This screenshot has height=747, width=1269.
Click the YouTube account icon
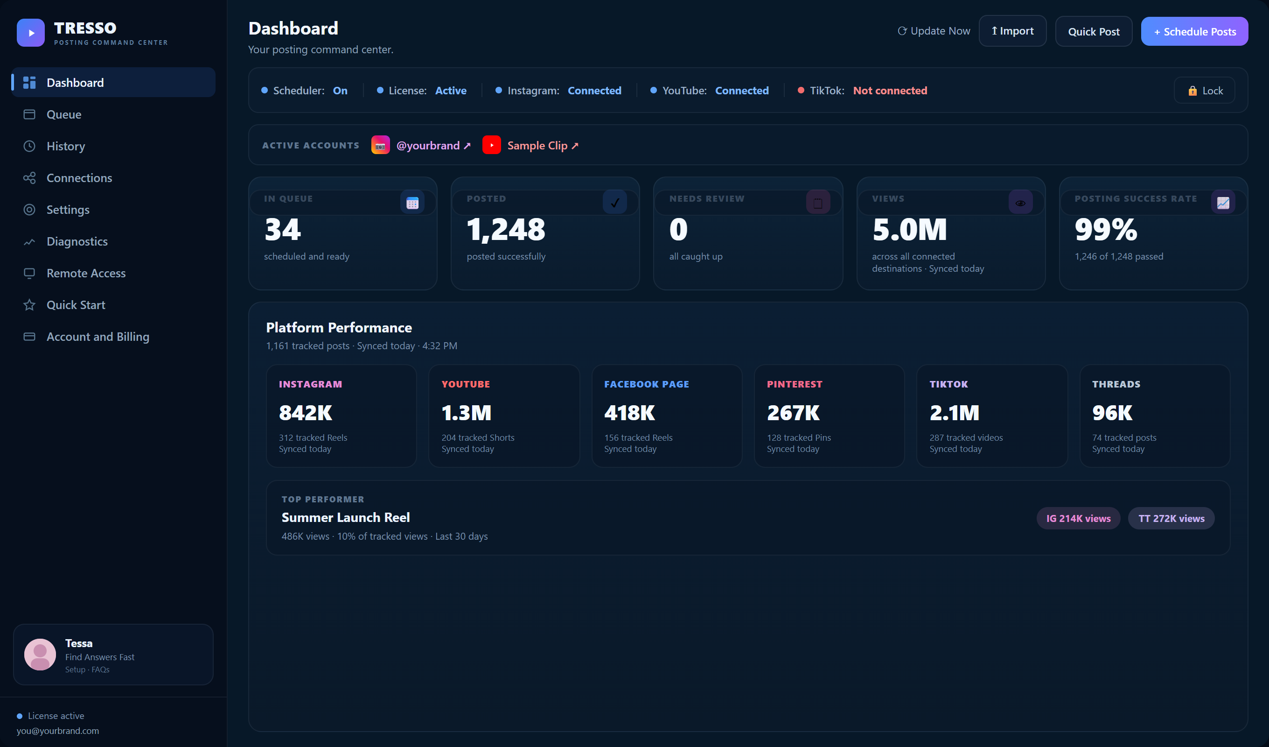pos(491,145)
